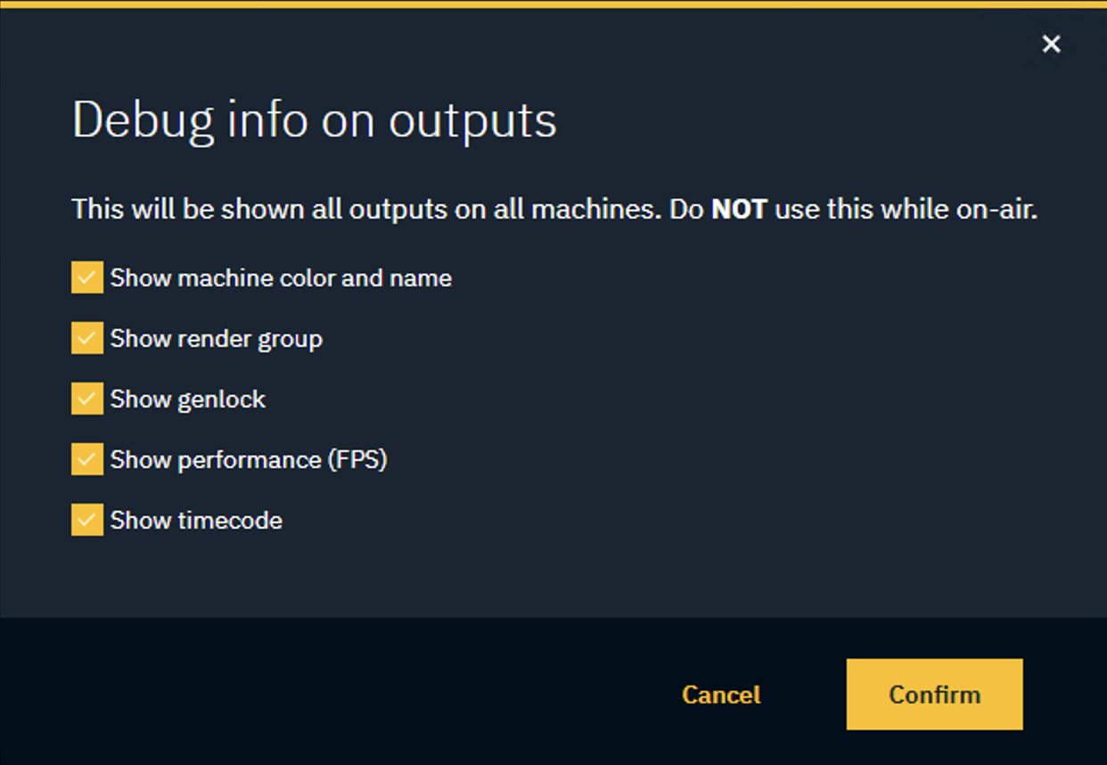Toggle the Show render group option

[86, 338]
